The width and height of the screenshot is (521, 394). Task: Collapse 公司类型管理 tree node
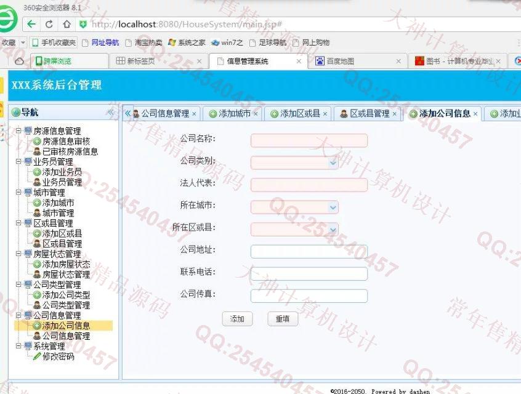pos(18,284)
